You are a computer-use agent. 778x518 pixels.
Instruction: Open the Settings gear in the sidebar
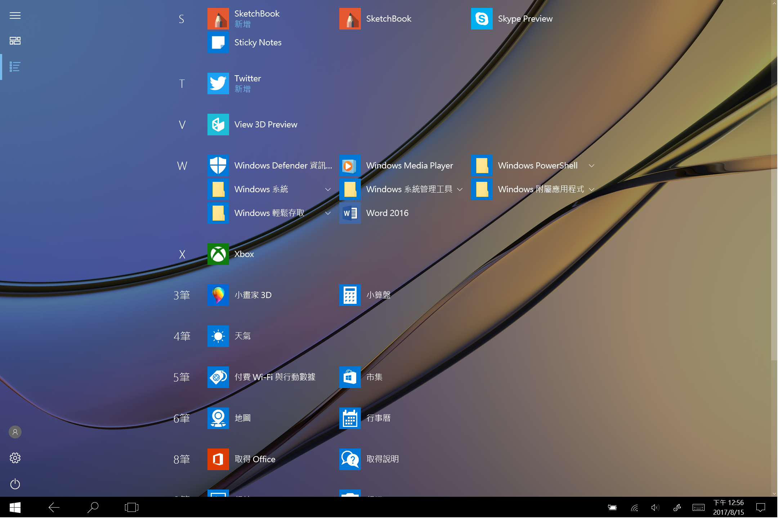(x=15, y=458)
